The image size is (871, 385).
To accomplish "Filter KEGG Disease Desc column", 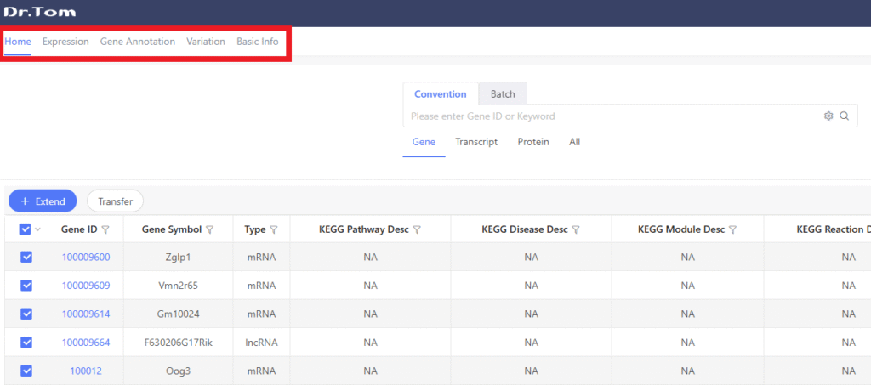I will [576, 229].
